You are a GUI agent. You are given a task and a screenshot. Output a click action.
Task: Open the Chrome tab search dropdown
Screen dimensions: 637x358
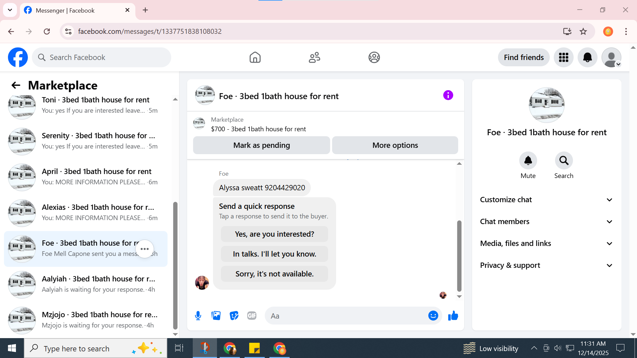10,10
